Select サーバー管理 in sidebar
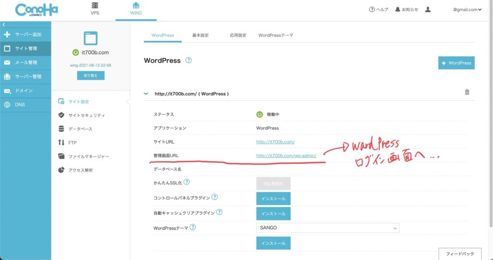 click(x=26, y=77)
